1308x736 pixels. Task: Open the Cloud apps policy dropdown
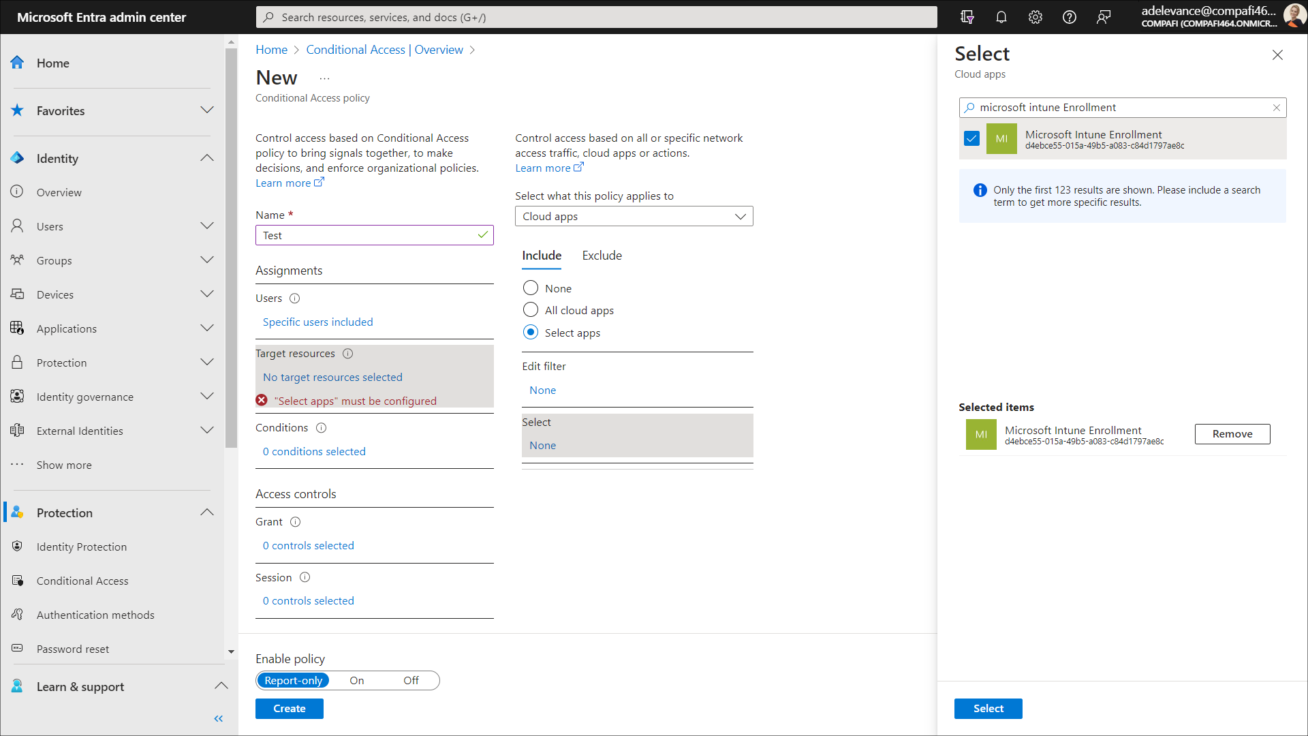coord(634,217)
